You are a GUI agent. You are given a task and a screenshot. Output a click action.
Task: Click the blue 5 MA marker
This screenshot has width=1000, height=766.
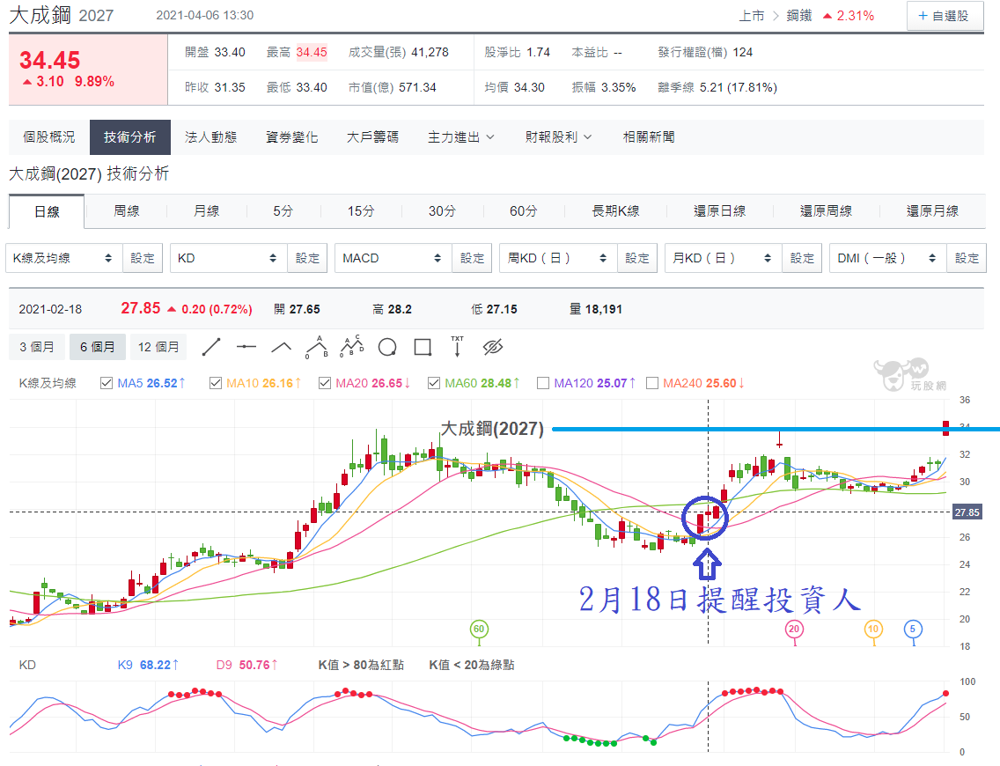[913, 629]
